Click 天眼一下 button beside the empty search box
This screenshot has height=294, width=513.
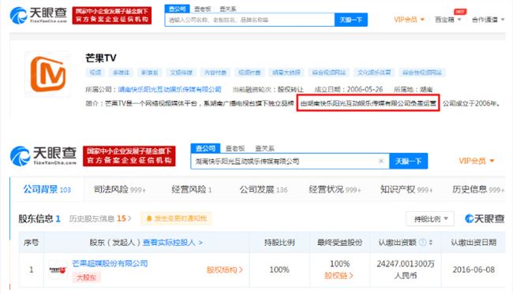coord(351,20)
